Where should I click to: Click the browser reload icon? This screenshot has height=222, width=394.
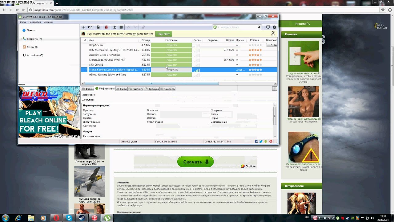(17, 10)
